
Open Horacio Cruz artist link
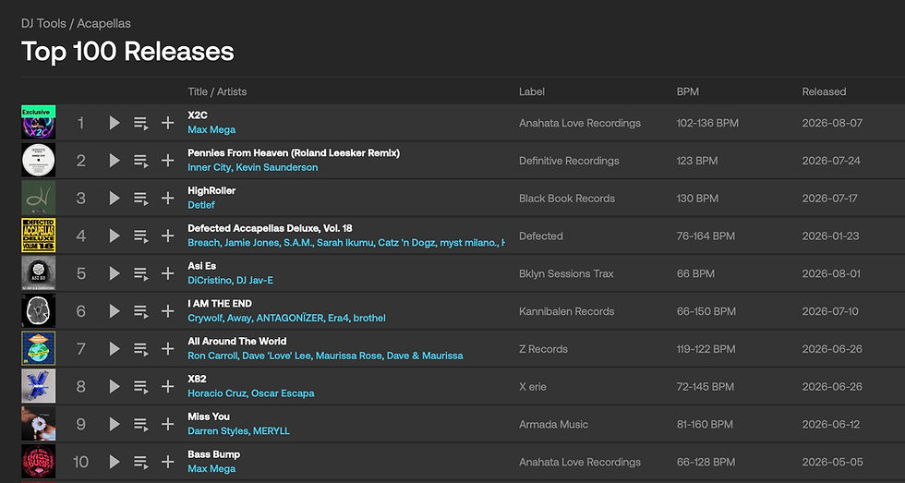pyautogui.click(x=217, y=393)
